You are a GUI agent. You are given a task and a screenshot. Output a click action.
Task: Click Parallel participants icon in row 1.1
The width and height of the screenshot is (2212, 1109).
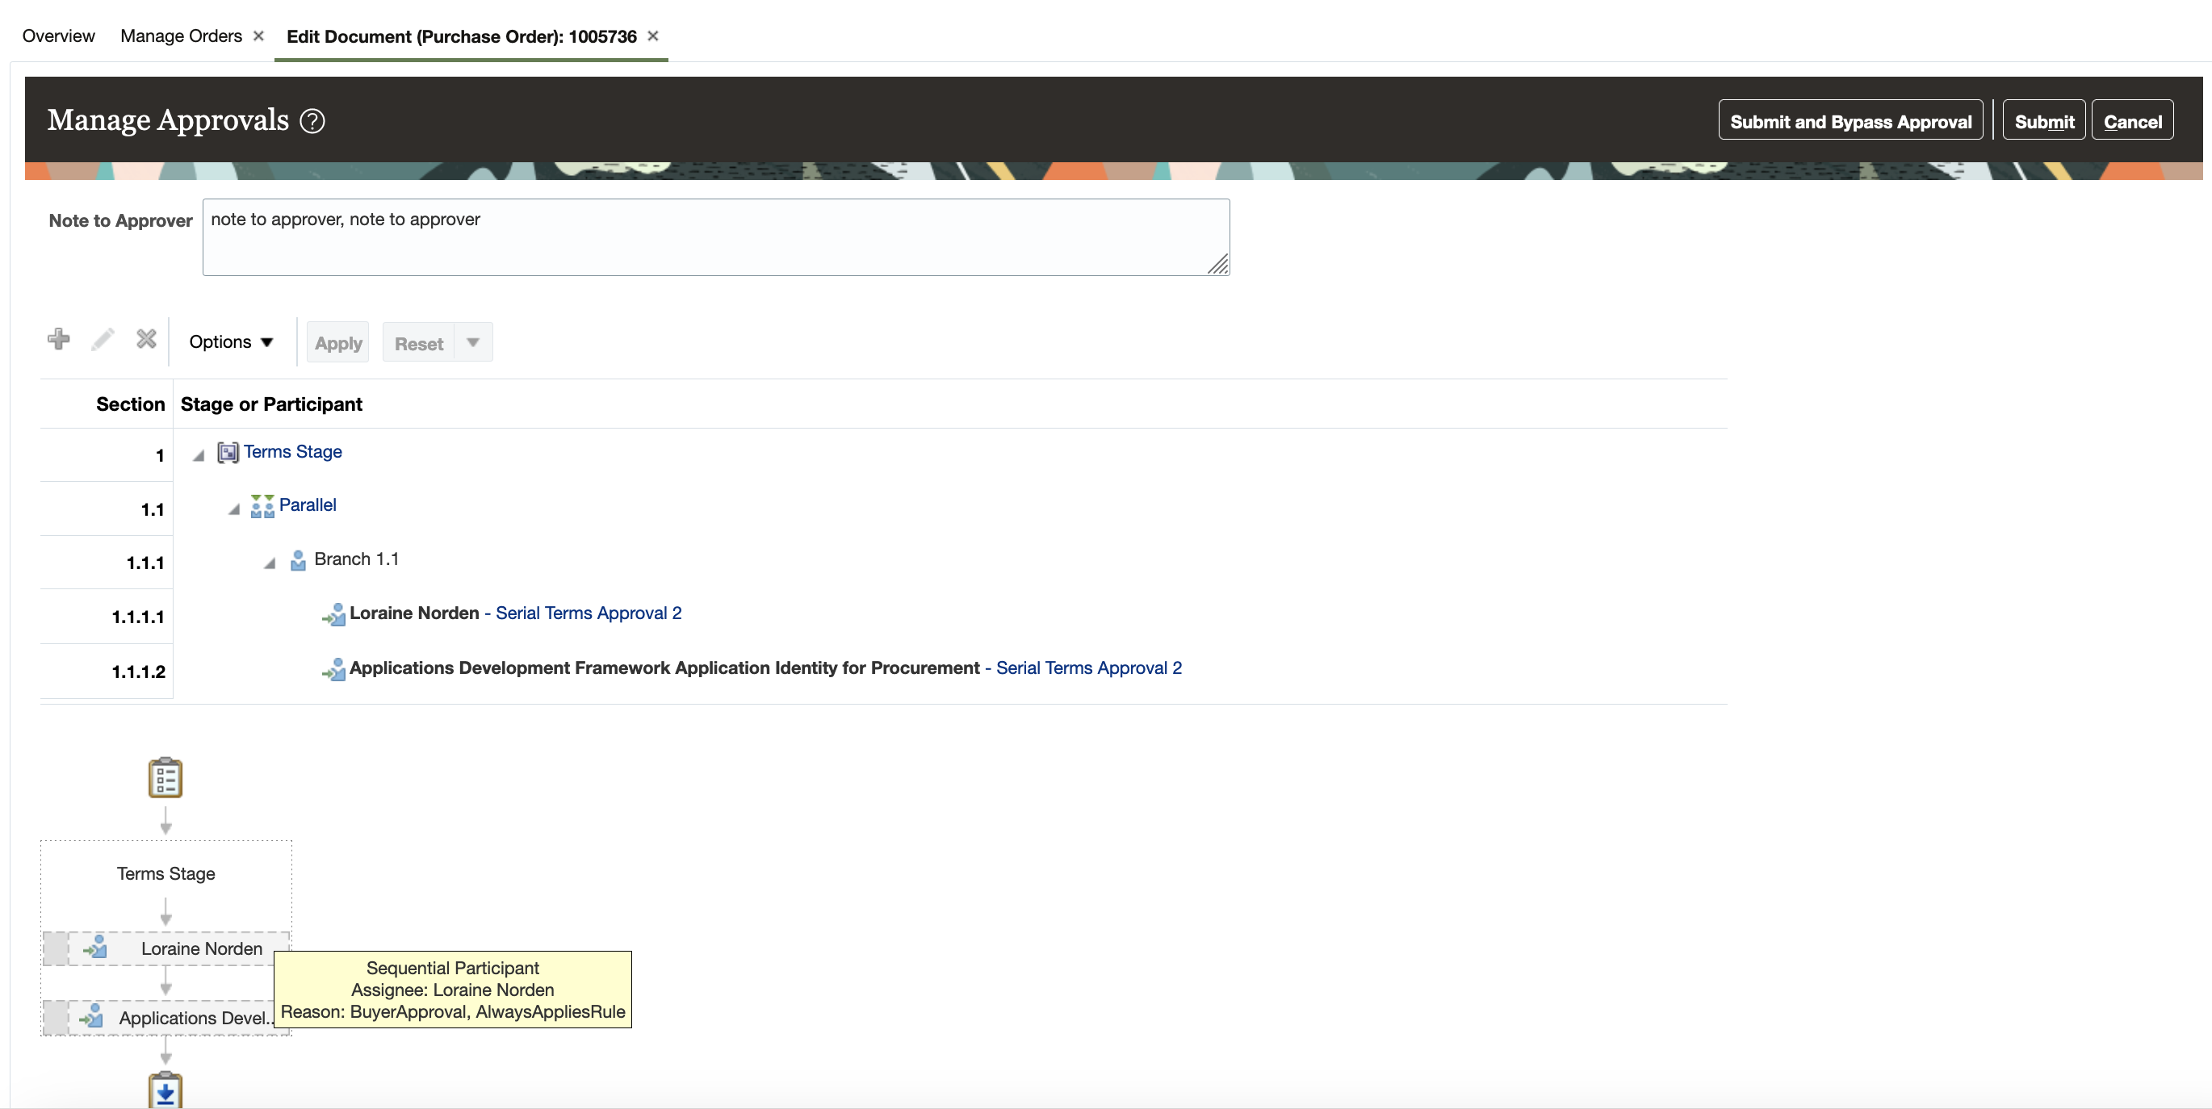pos(262,506)
